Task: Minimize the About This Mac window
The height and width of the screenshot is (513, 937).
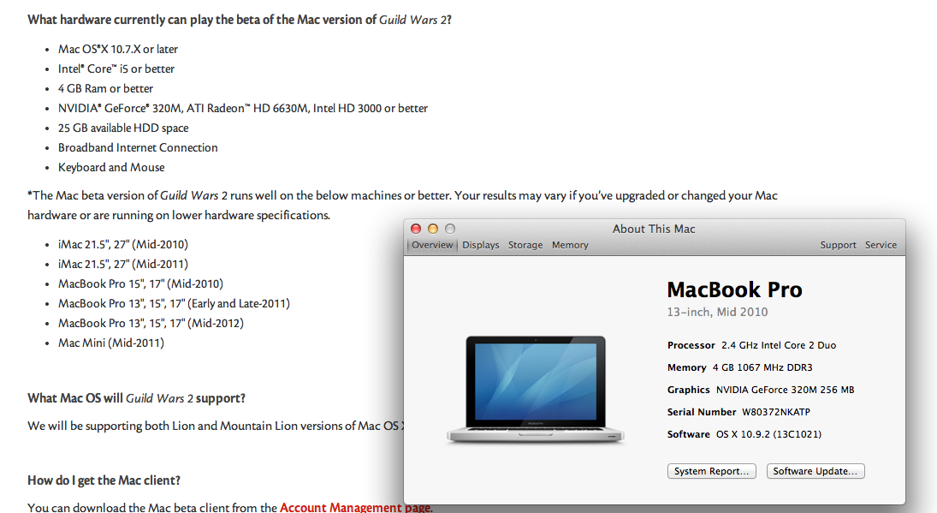Action: (433, 229)
